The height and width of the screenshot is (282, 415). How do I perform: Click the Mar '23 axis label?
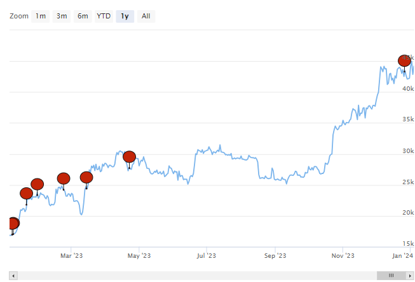tap(71, 256)
